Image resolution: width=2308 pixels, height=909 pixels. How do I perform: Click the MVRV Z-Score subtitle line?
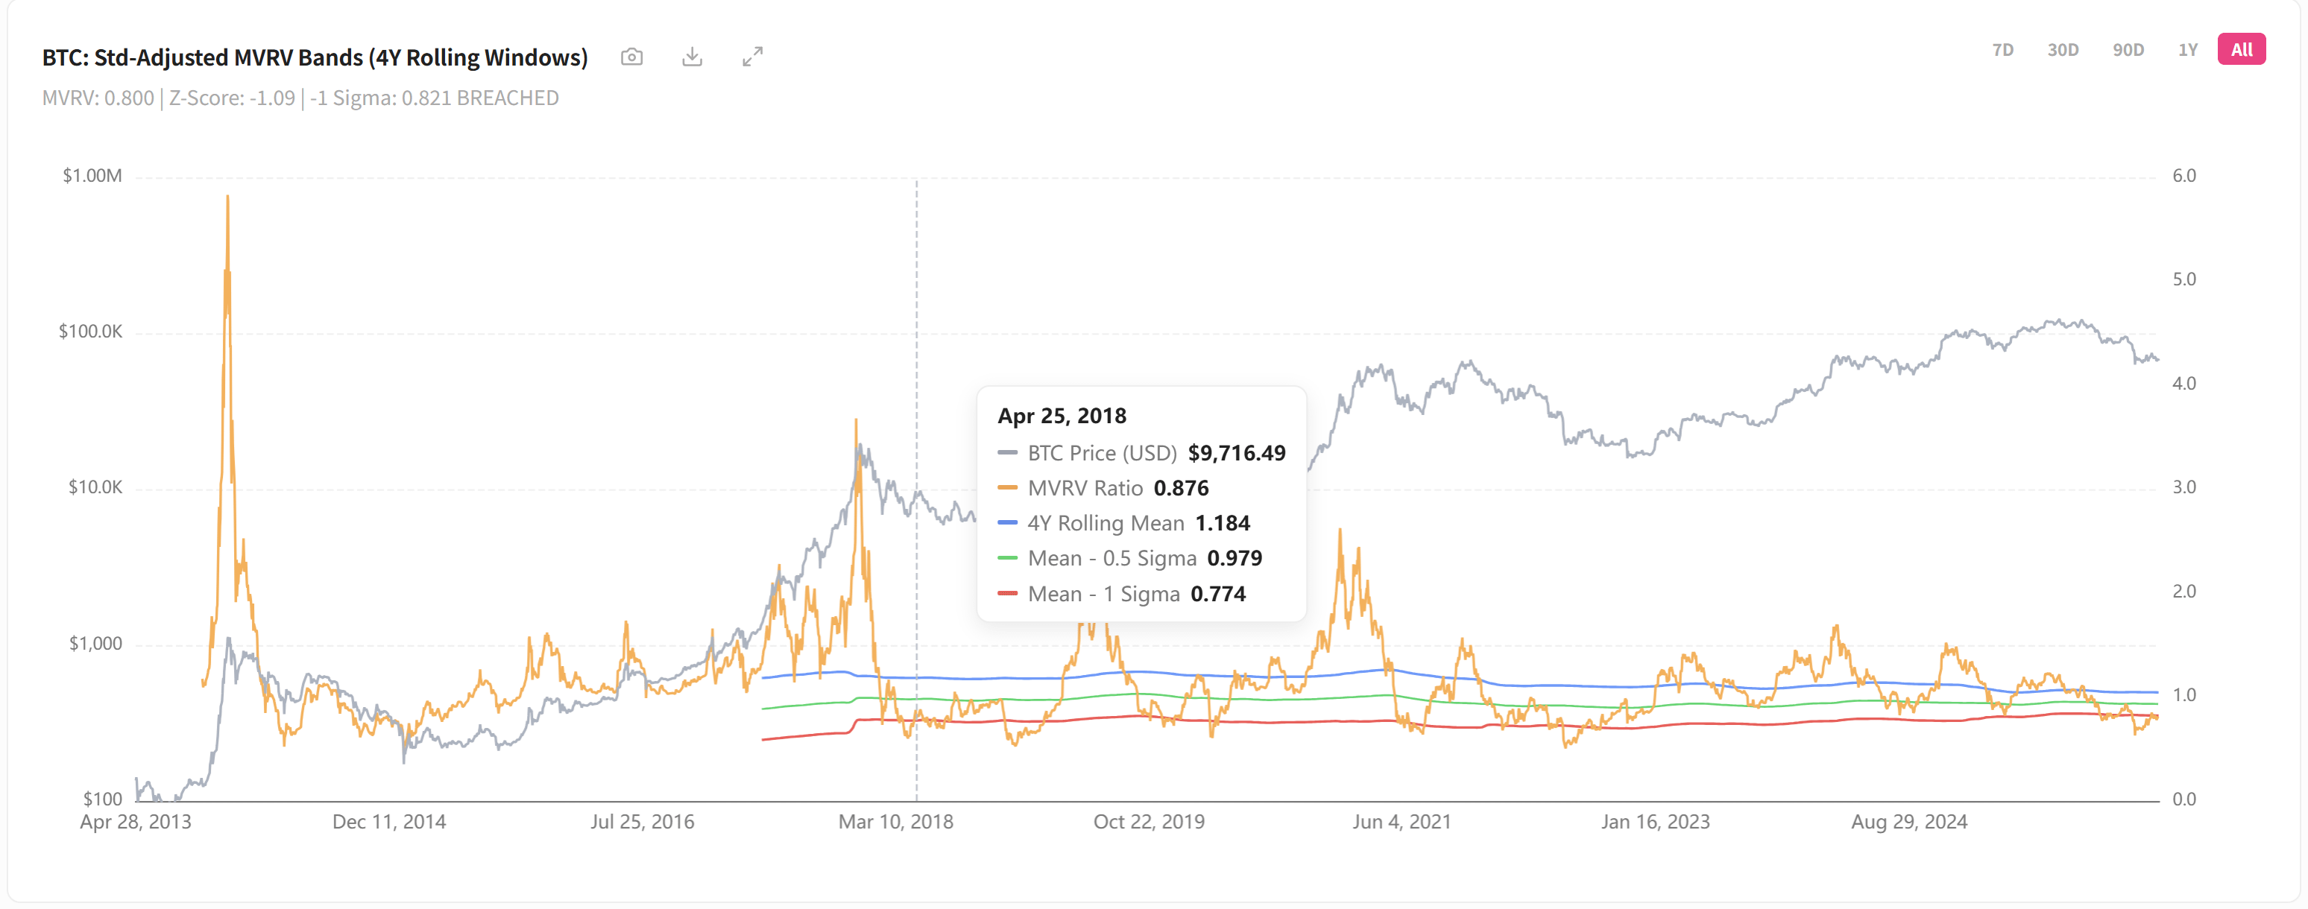300,98
